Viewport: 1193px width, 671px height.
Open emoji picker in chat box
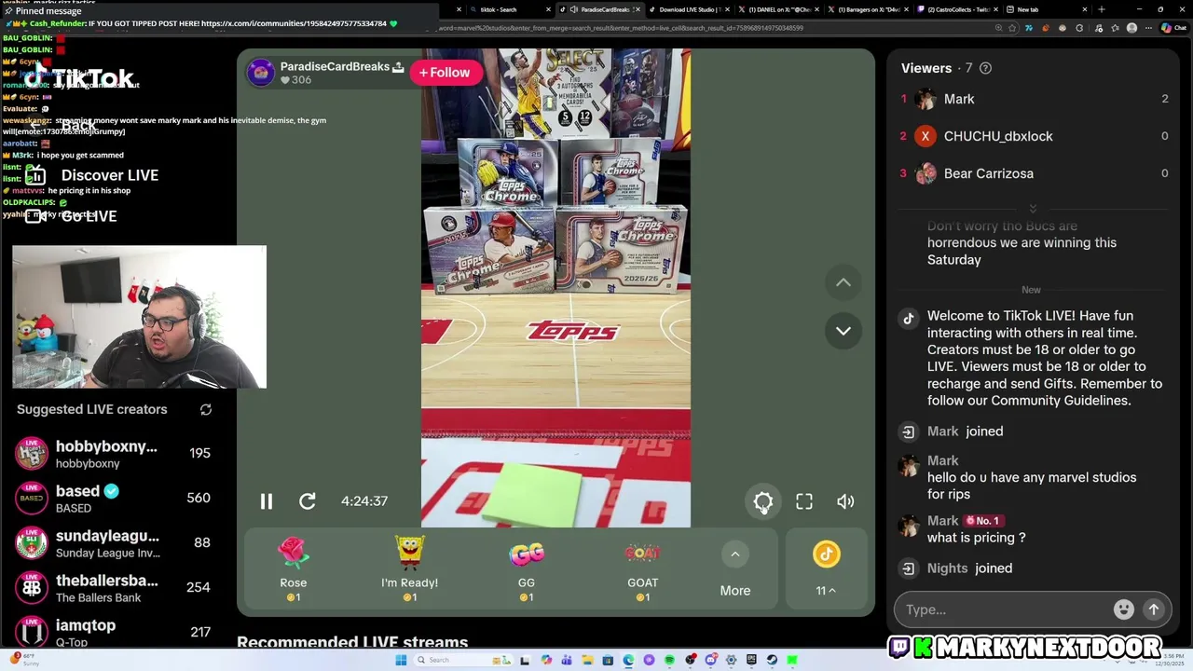[x=1124, y=609]
